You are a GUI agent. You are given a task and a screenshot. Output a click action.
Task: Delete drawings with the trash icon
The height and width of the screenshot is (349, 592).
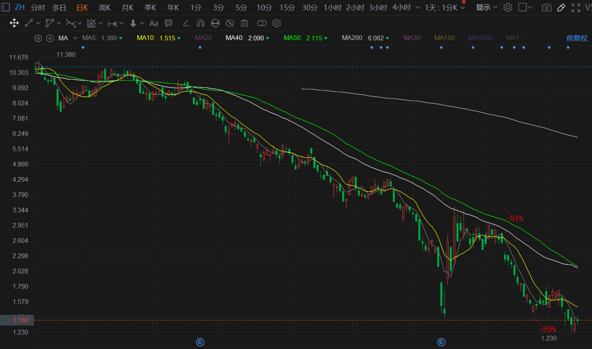(x=244, y=23)
